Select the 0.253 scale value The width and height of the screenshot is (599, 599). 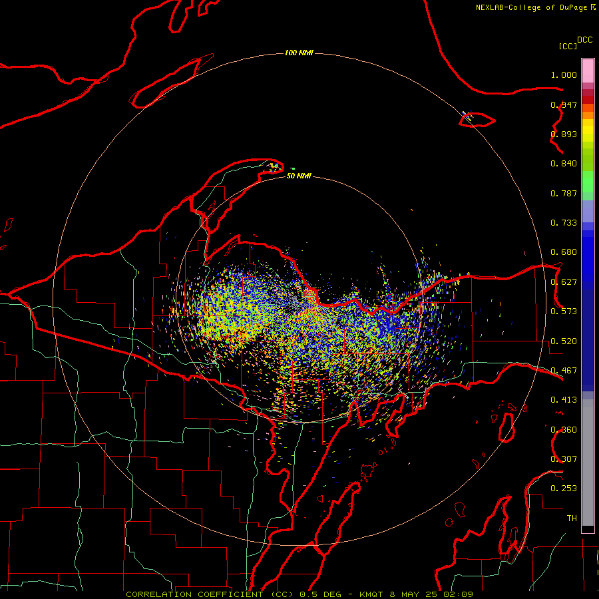(x=564, y=489)
